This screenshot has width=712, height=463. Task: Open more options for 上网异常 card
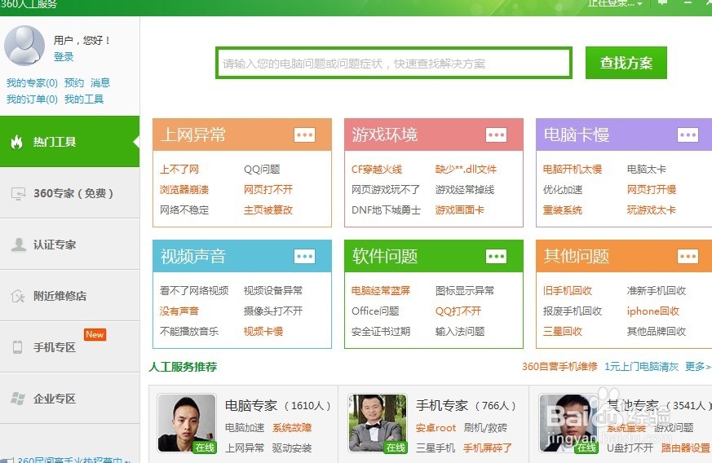tap(305, 134)
